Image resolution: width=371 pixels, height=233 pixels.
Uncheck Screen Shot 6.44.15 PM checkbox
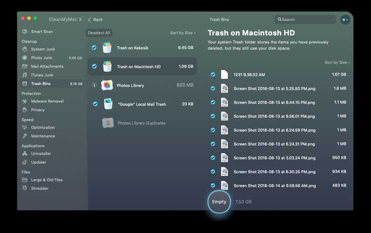[213, 102]
